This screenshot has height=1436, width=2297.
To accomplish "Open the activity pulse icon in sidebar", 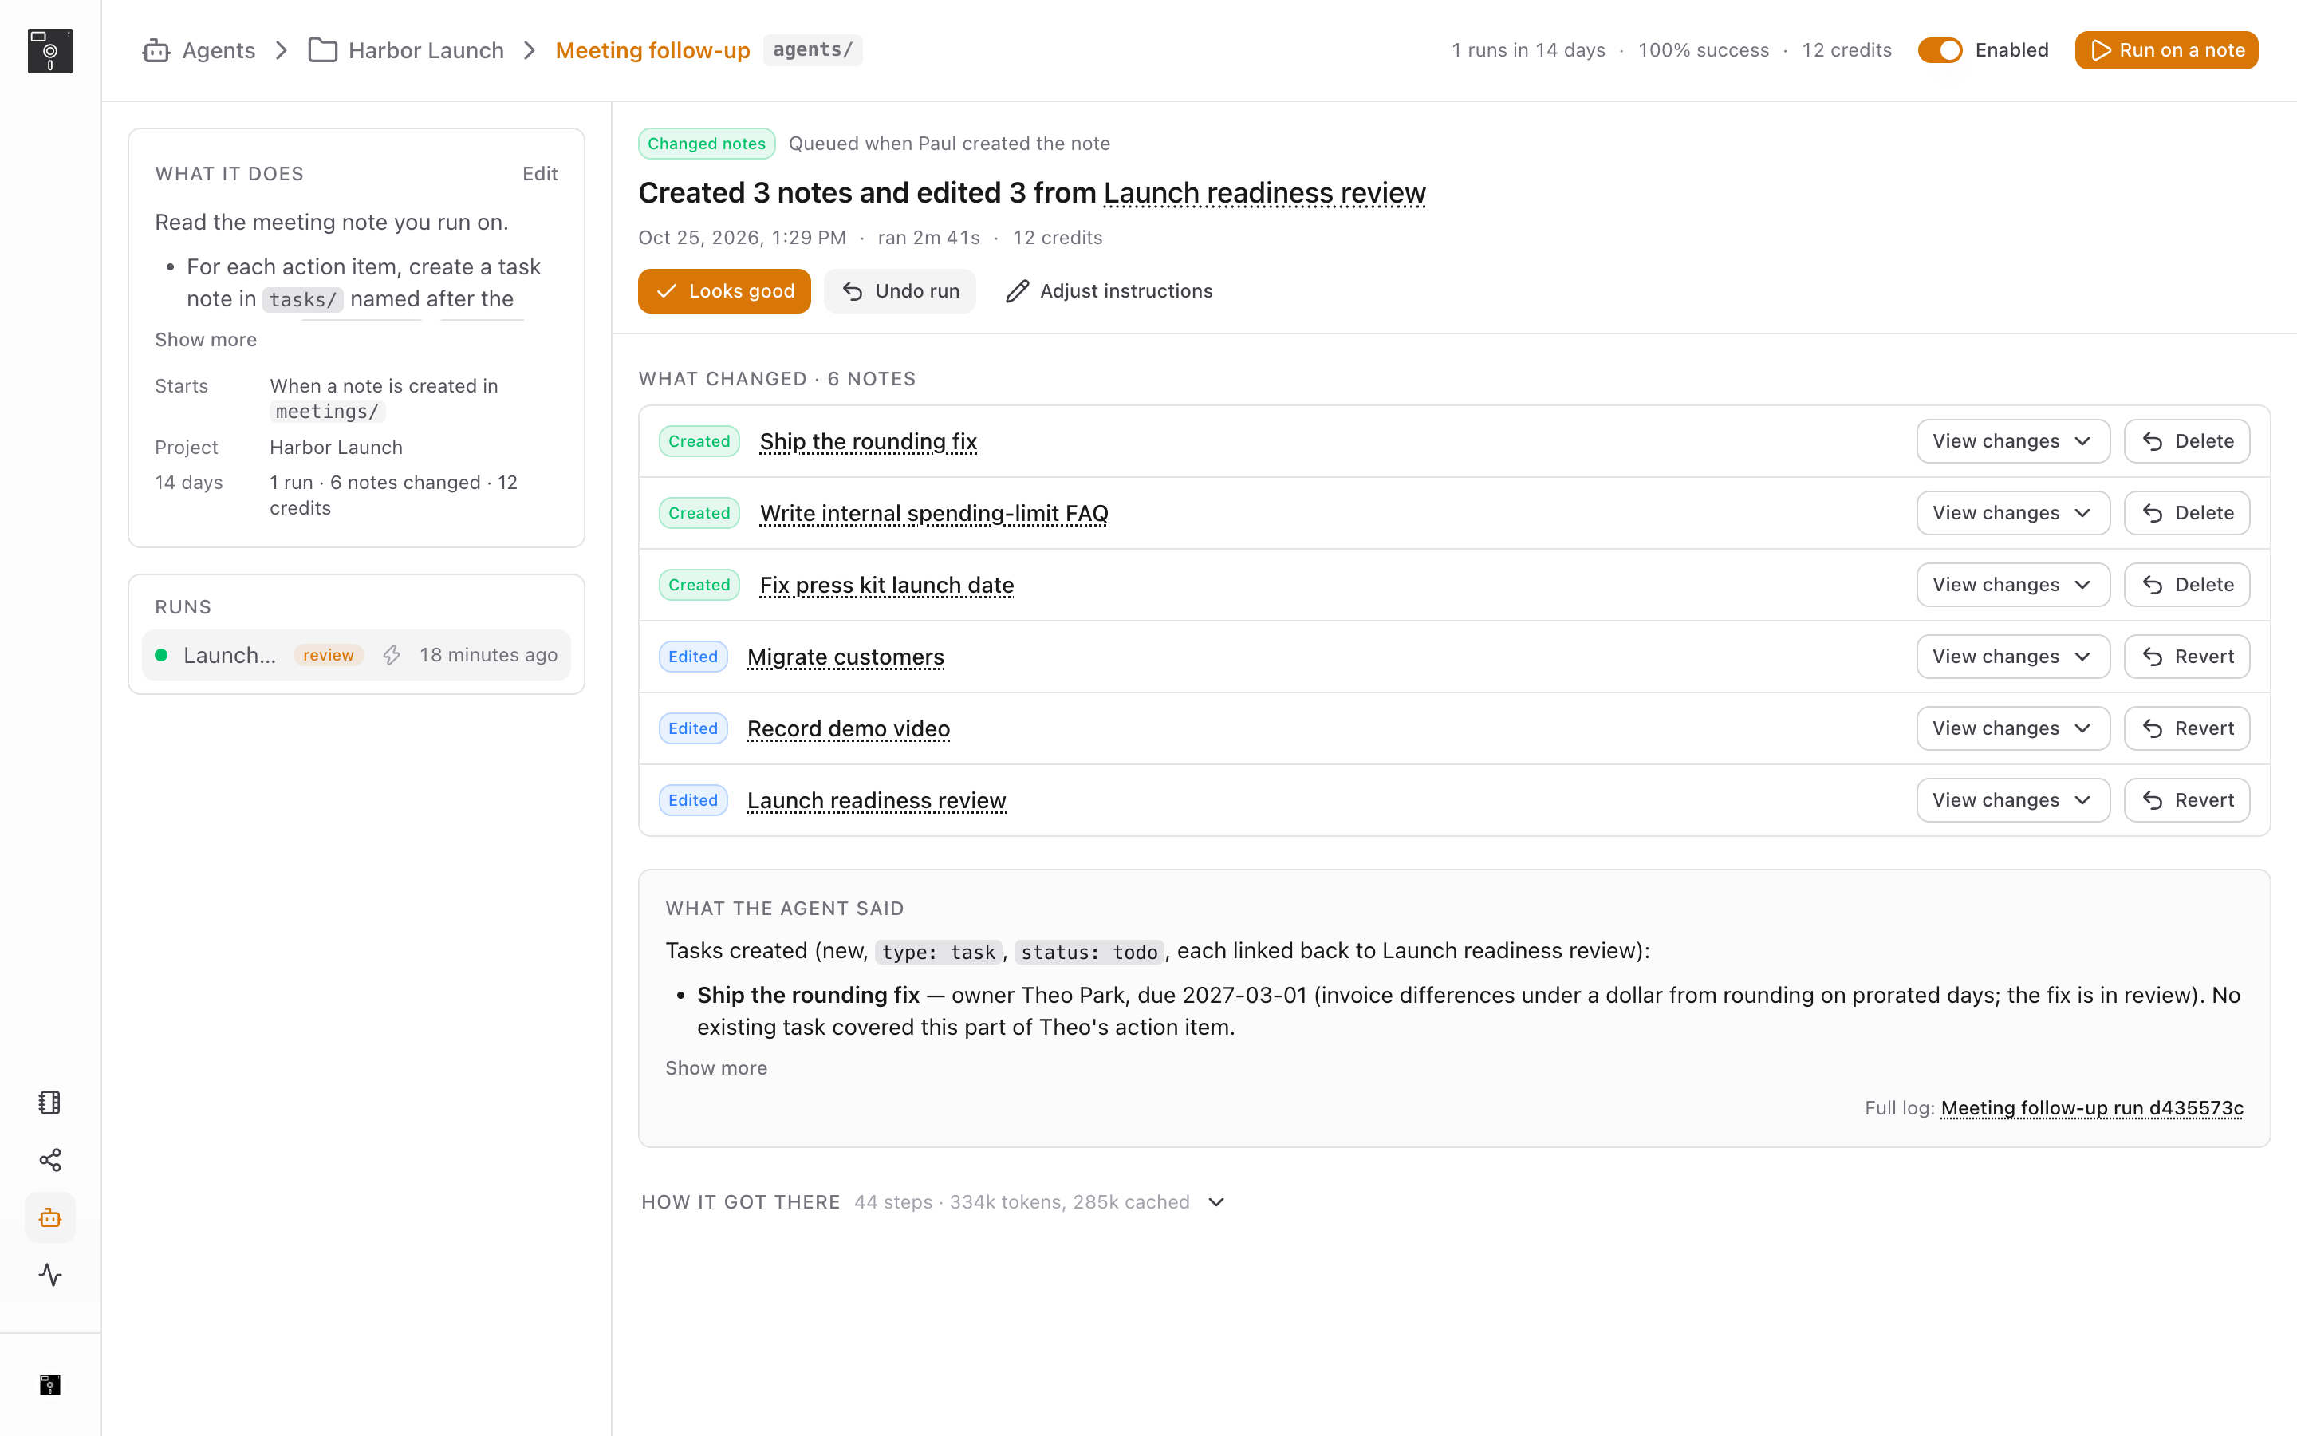I will pyautogui.click(x=50, y=1275).
